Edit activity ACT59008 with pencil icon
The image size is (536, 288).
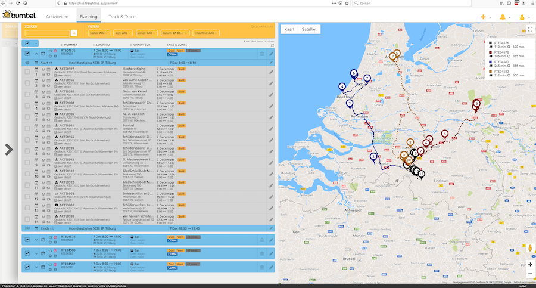pos(271,106)
